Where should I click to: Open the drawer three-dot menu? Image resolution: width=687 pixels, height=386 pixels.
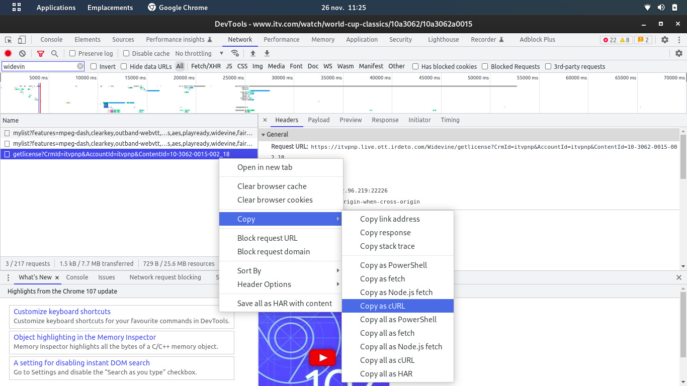8,277
